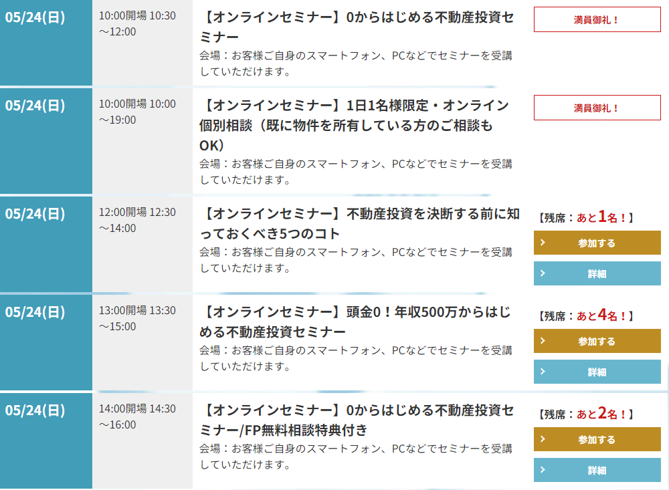Click 満員御礼 badge for 個別相談 session
Screen dimensions: 669x490
pyautogui.click(x=597, y=108)
